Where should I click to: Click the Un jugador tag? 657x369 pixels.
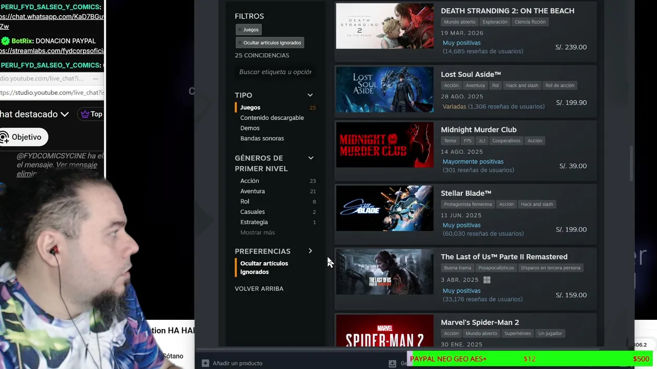(550, 334)
